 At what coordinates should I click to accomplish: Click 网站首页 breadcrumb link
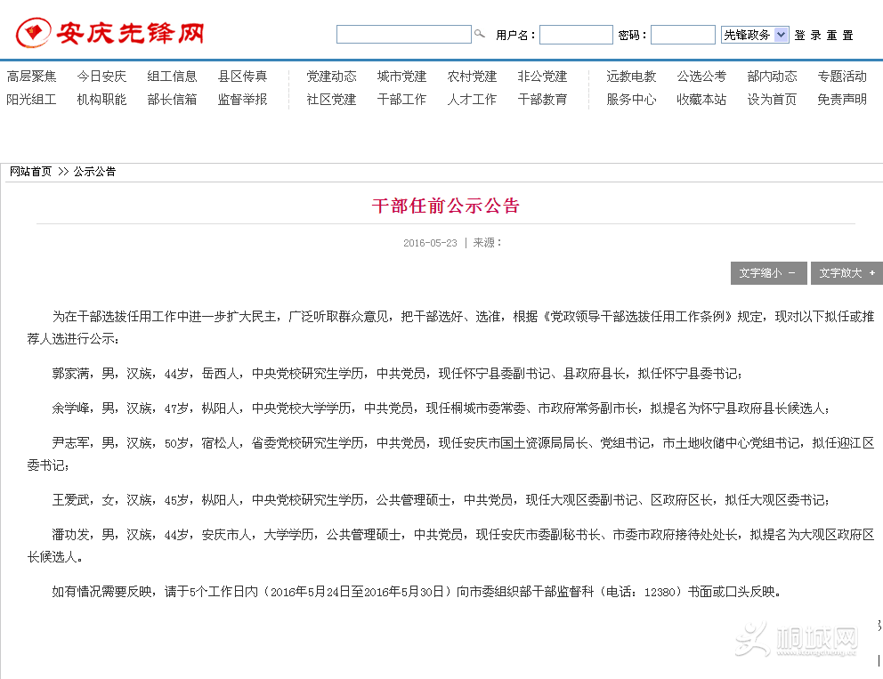pyautogui.click(x=30, y=172)
